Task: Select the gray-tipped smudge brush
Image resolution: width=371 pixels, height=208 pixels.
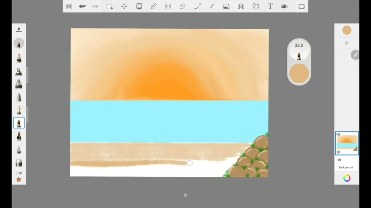Action: (x=19, y=149)
